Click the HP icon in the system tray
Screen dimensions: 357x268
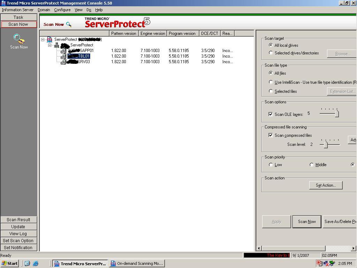[331, 263]
